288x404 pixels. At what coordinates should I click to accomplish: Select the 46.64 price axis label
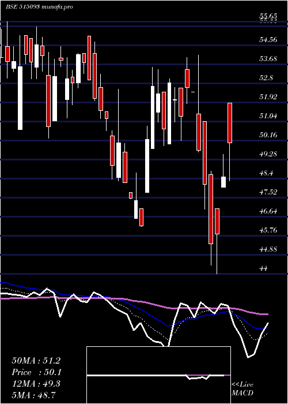pyautogui.click(x=268, y=211)
